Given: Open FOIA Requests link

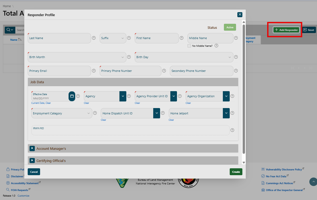Looking at the screenshot, I should [20, 190].
